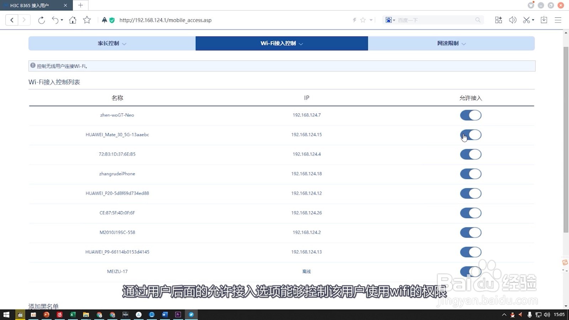Toggle access for MEIZU-17
The image size is (569, 320).
(x=470, y=272)
